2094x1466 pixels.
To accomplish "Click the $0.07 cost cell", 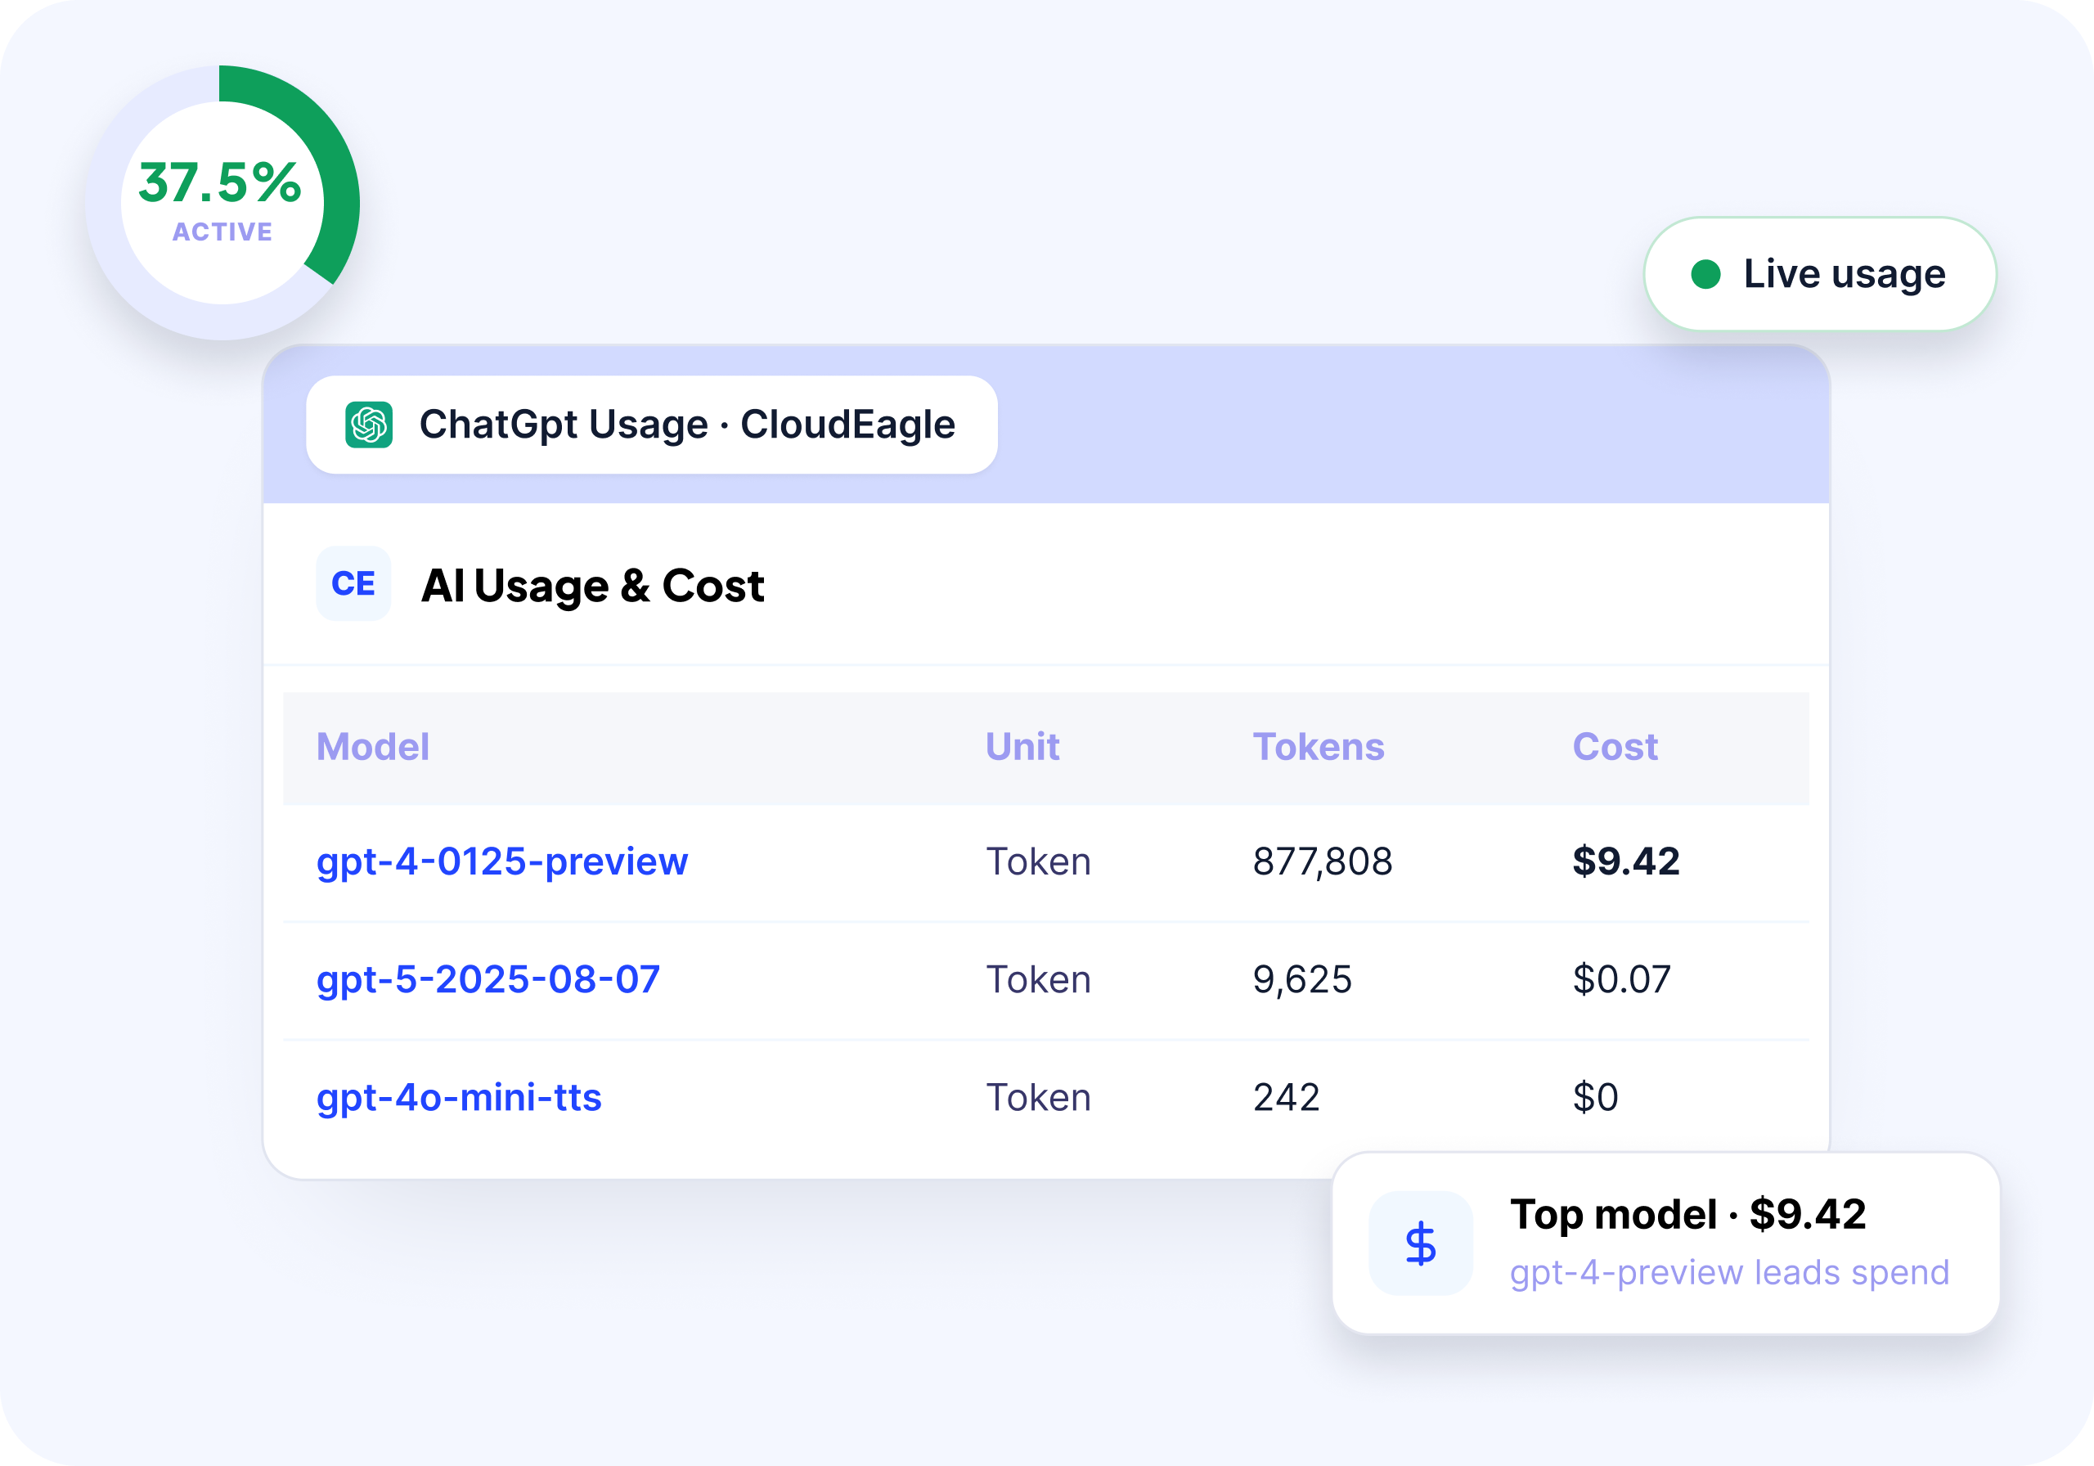I will pyautogui.click(x=1621, y=980).
